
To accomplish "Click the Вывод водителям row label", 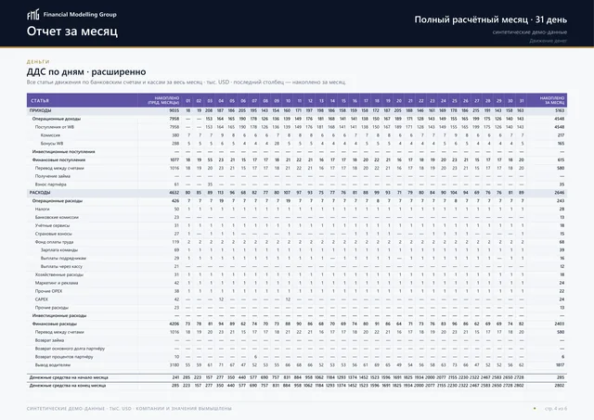I will tap(53, 365).
